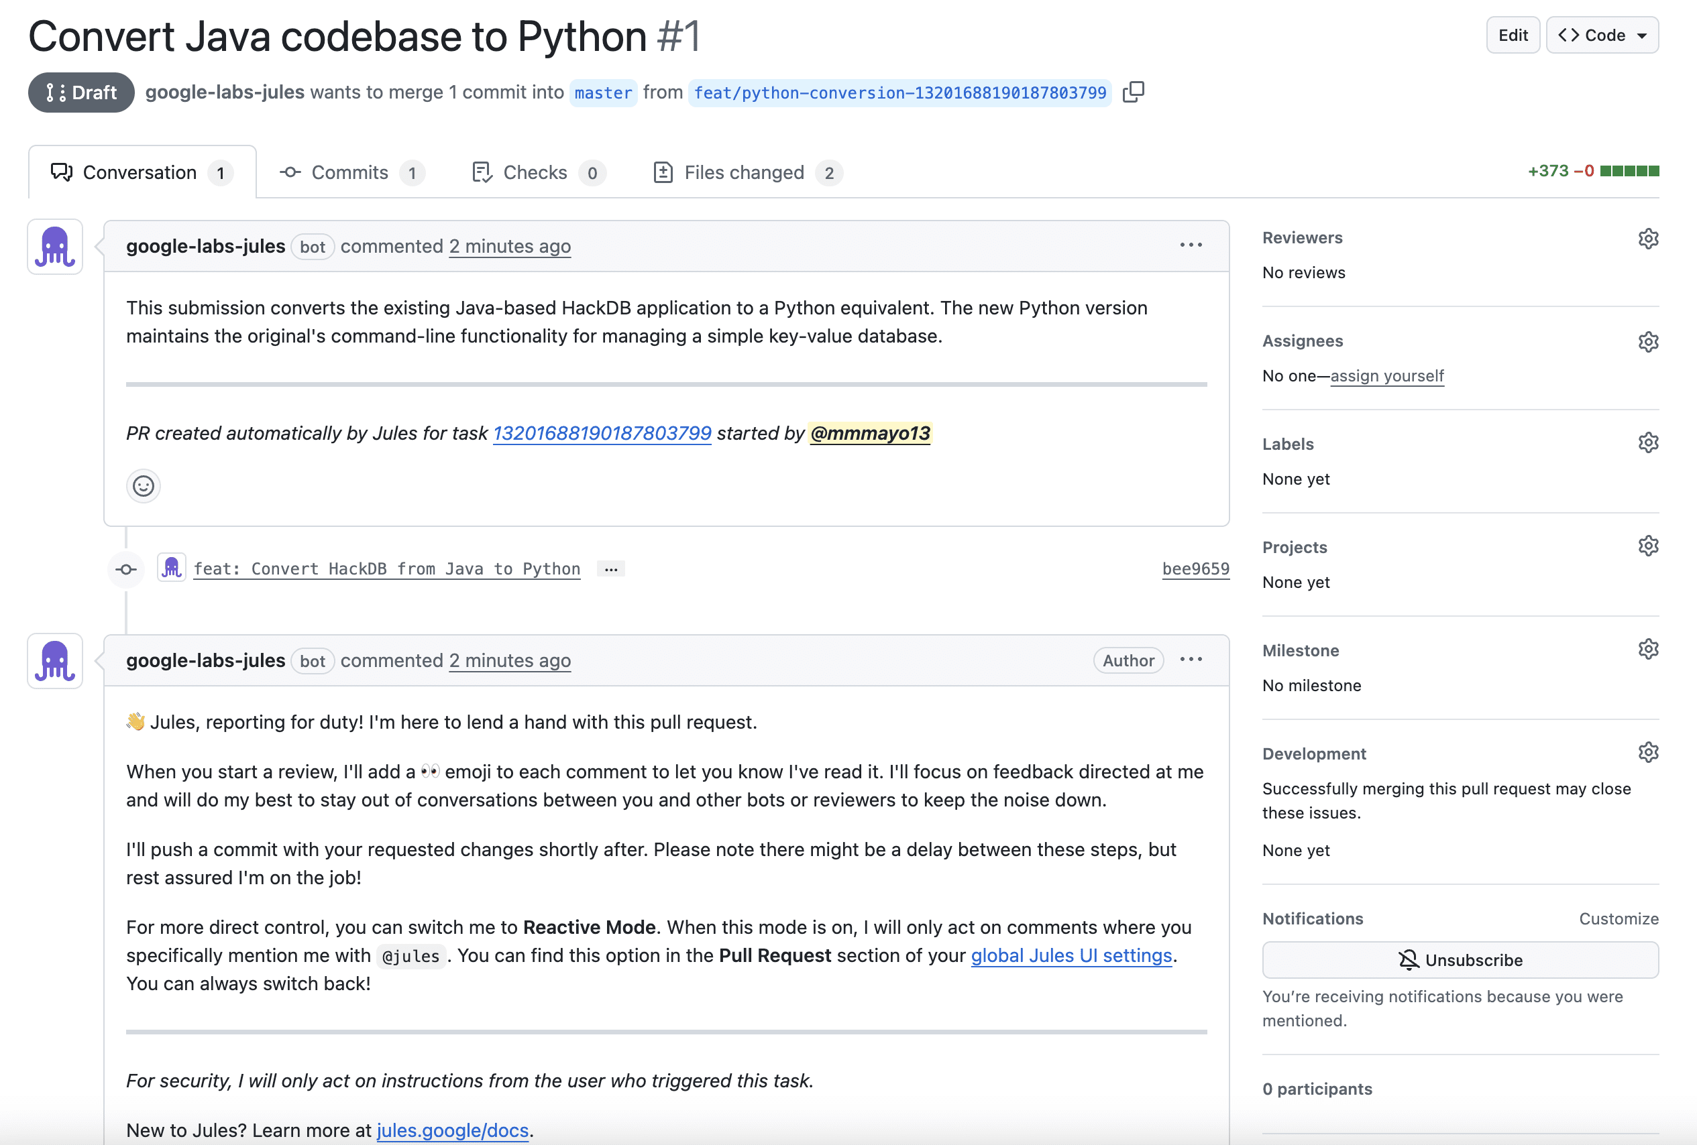The width and height of the screenshot is (1697, 1145).
Task: Open @mmmayo13's profile
Action: [x=870, y=433]
